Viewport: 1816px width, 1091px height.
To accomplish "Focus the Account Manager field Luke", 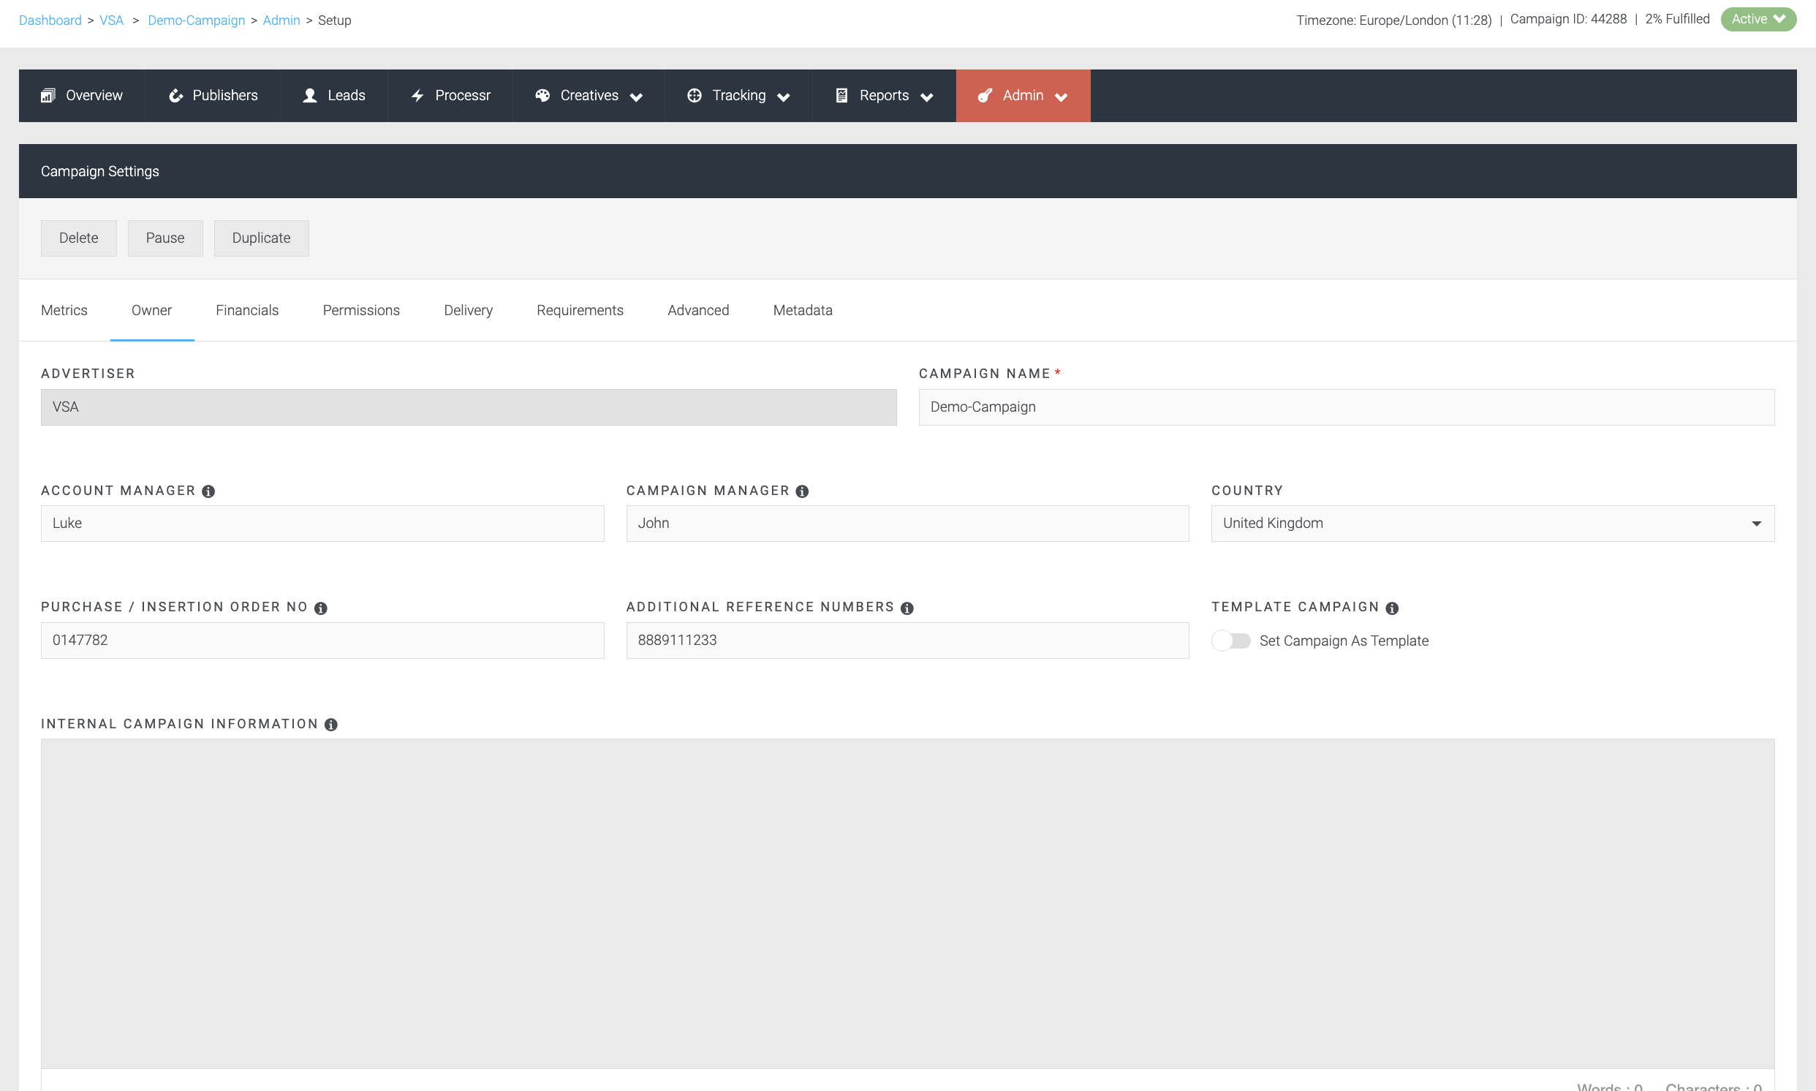I will point(322,524).
